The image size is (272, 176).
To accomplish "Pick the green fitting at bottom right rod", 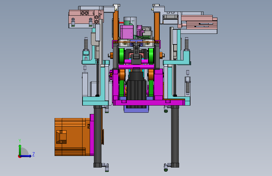I will tap(166, 168).
